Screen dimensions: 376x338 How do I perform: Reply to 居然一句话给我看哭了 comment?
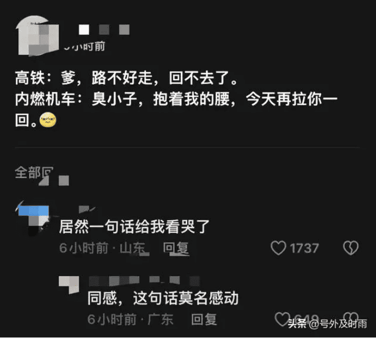click(176, 248)
